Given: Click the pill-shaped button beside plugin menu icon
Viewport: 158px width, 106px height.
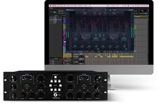Looking at the screenshot, I should pyautogui.click(x=115, y=10).
